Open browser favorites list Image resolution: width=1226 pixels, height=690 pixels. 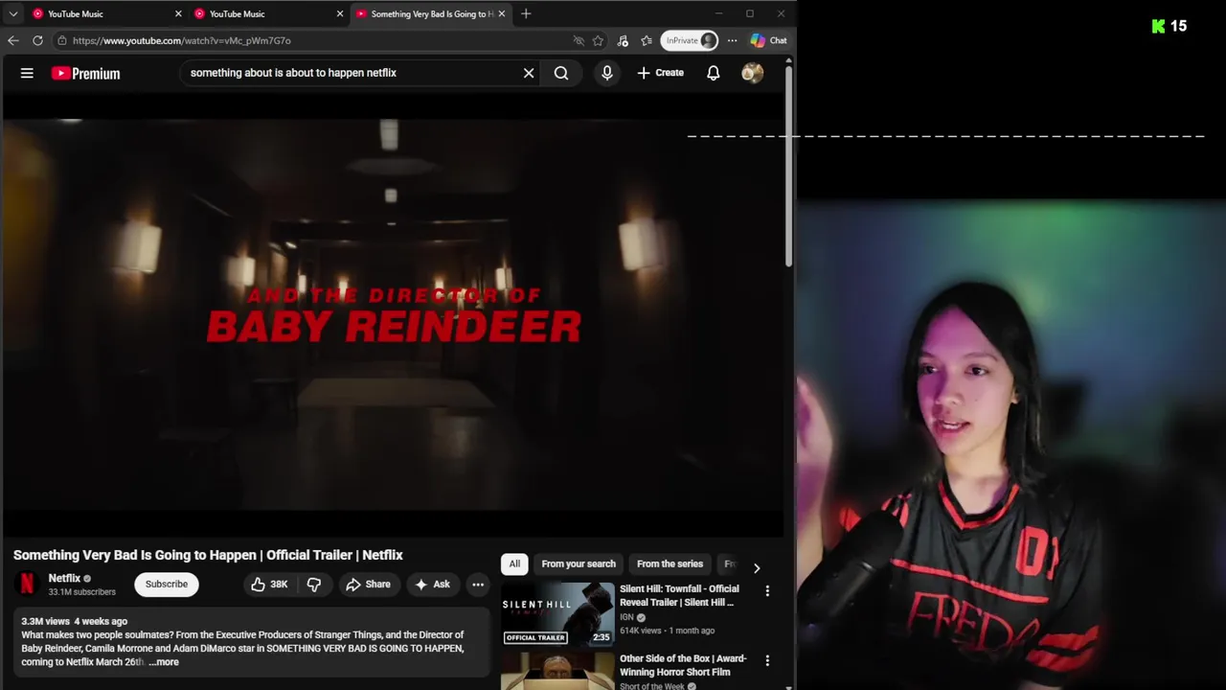[x=647, y=40]
